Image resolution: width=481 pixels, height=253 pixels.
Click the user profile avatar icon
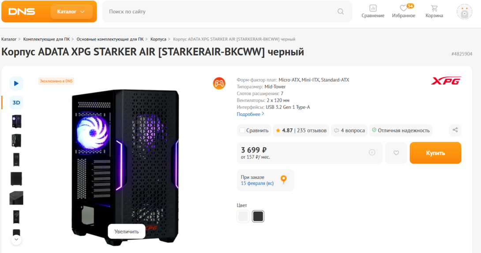pyautogui.click(x=464, y=11)
